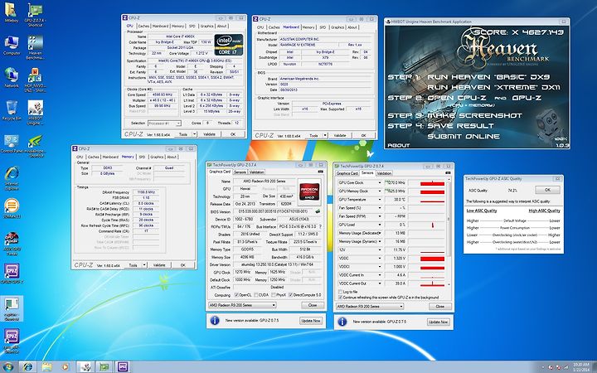Switch to Caches tab in the CPU-Z CPU window
This screenshot has width=597, height=373.
coord(143,26)
